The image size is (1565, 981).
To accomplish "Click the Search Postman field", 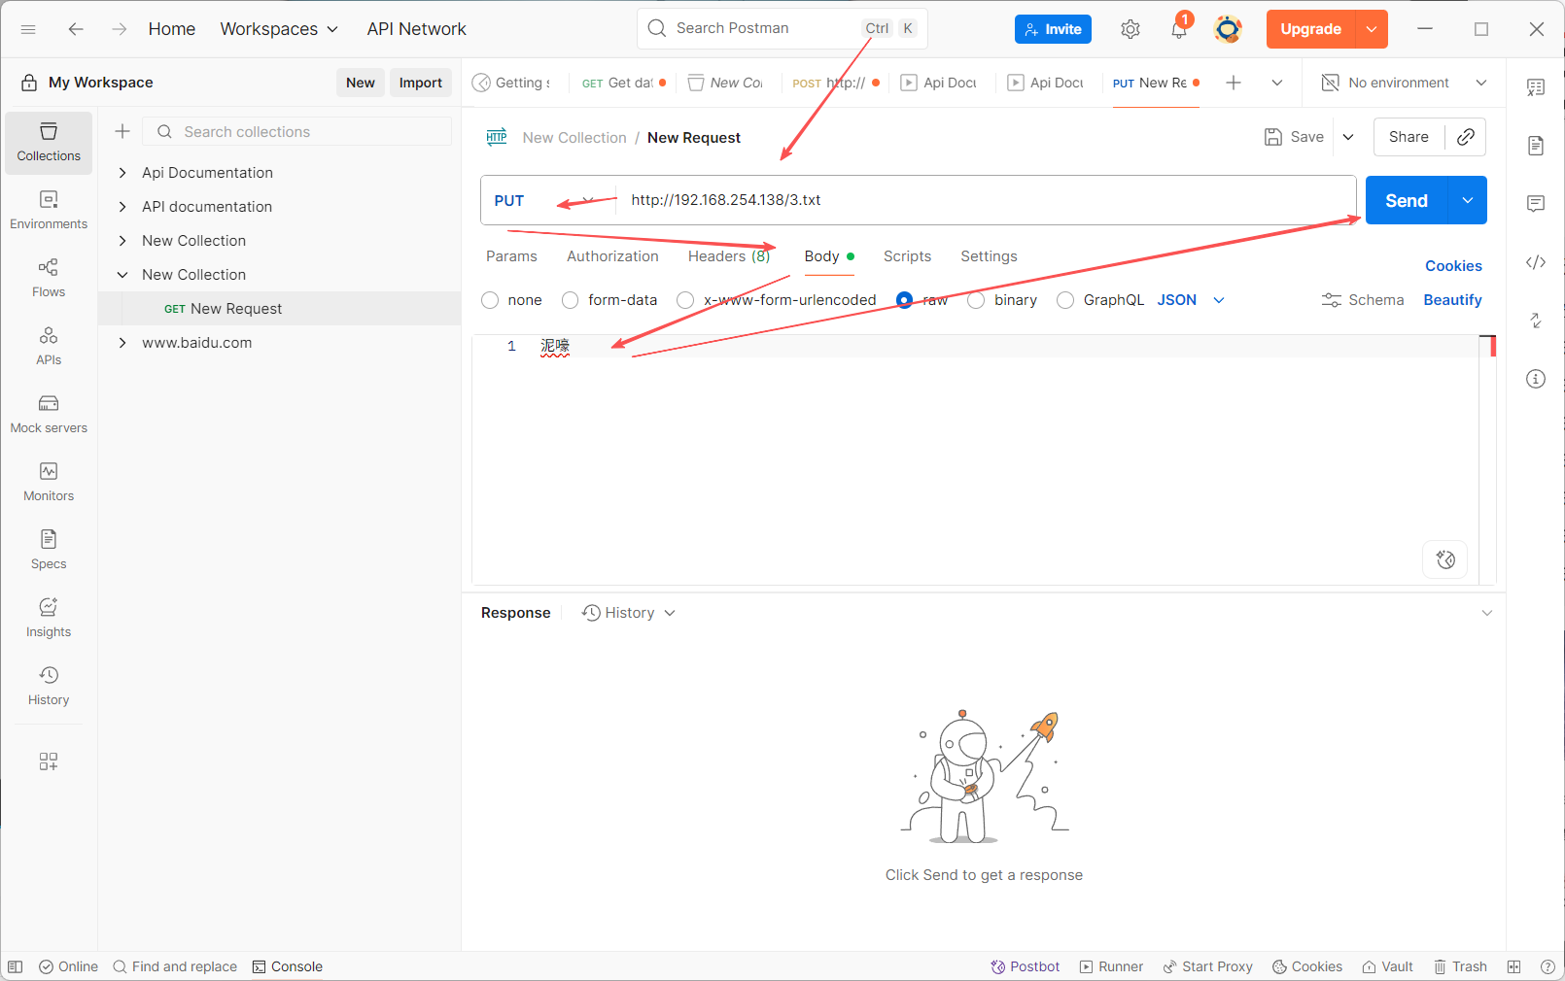I will pos(782,28).
